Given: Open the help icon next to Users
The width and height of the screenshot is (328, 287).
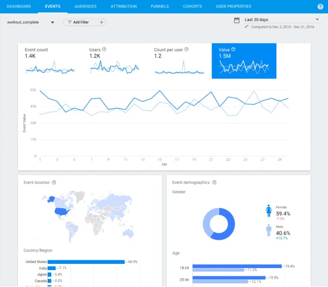Looking at the screenshot, I should (104, 49).
